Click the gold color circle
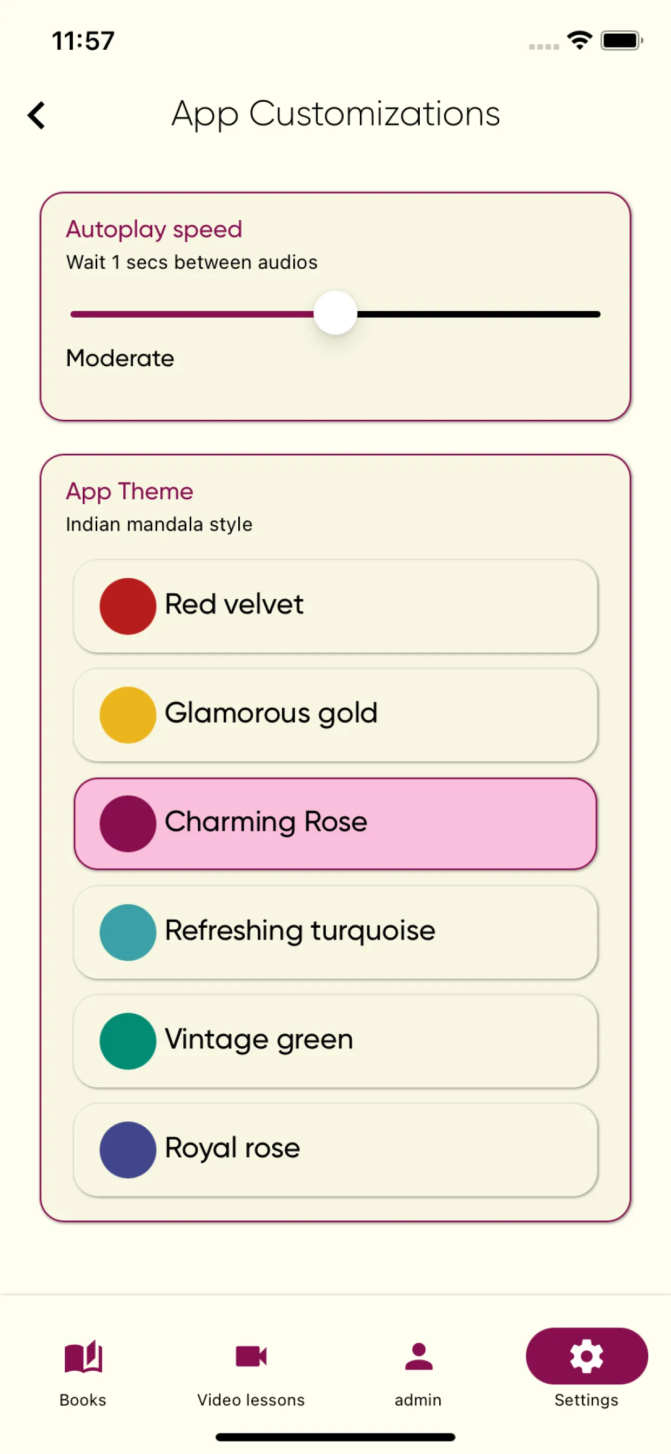 click(128, 715)
